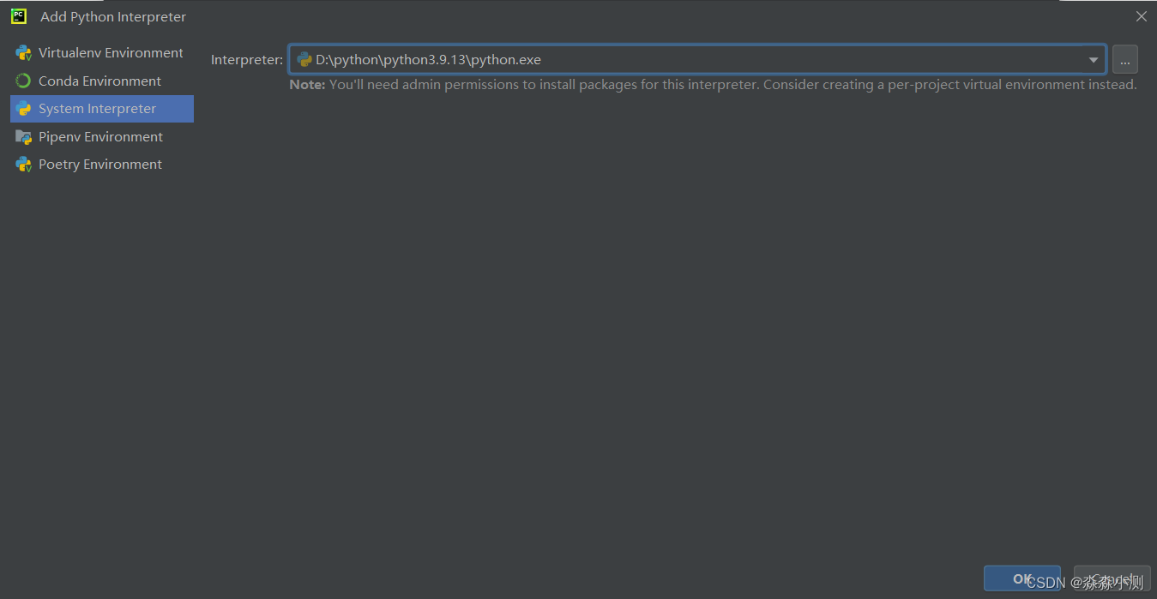The width and height of the screenshot is (1157, 599).
Task: Click the admin permissions note text
Action: 713,85
